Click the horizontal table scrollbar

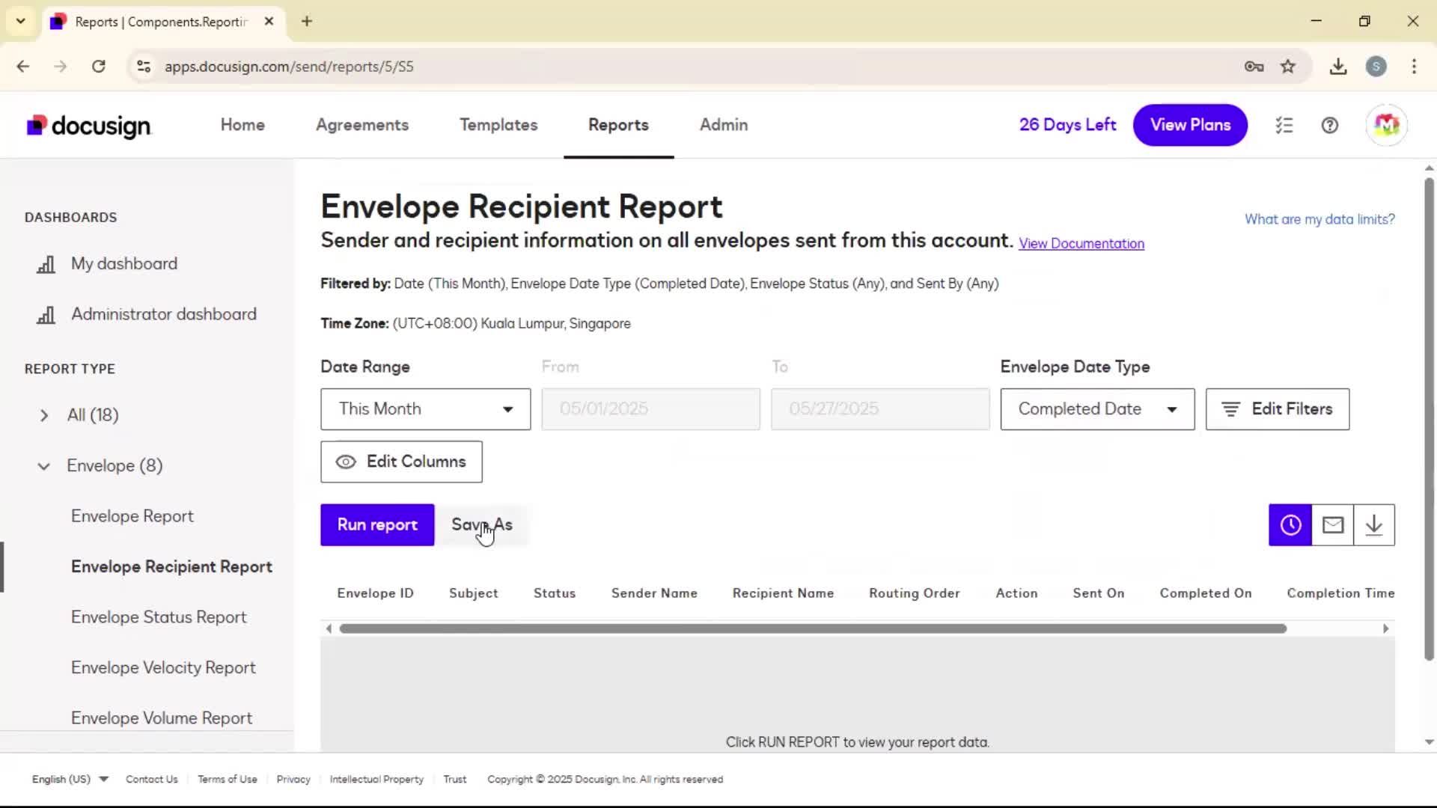pyautogui.click(x=812, y=628)
